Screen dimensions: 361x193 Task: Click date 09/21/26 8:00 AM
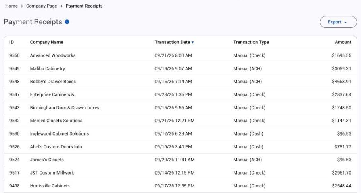[173, 55]
